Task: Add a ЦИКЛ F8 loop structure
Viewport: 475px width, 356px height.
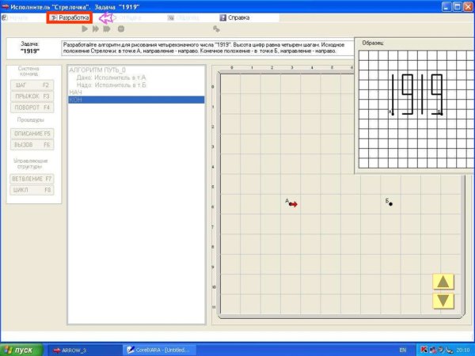Action: coord(32,190)
